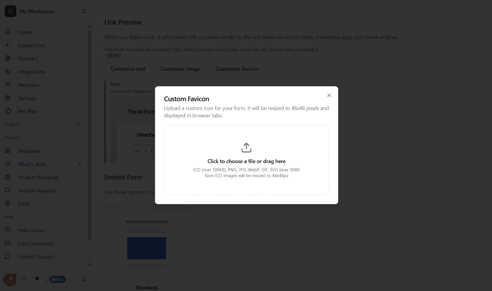Screen dimensions: 492x291
Task: Click the file upload drop zone
Action: tap(246, 160)
